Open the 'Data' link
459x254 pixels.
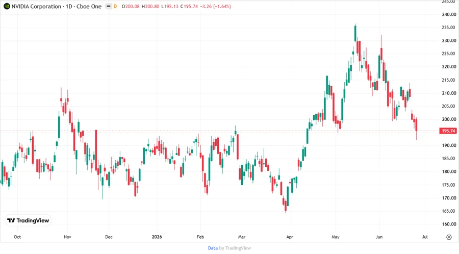pos(213,248)
